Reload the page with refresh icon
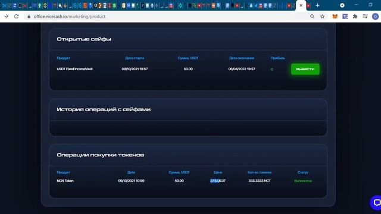The height and width of the screenshot is (214, 381). 16,17
